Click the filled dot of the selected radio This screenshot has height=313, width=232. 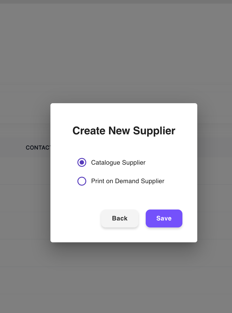click(82, 162)
